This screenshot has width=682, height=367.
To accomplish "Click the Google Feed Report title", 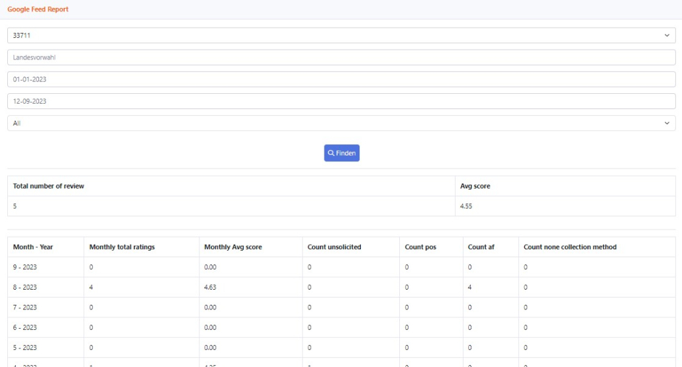I will (38, 9).
